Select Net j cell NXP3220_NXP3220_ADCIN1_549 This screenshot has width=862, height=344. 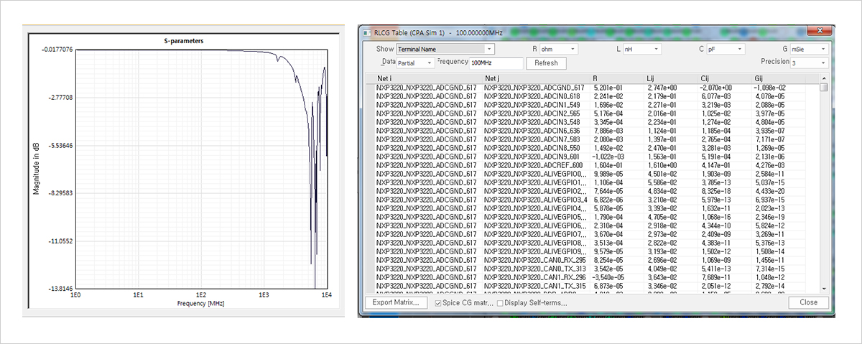tap(532, 103)
